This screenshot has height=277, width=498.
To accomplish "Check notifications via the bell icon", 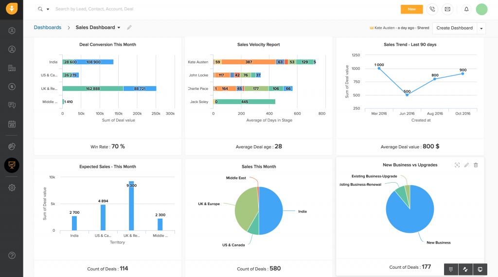I will click(x=466, y=9).
